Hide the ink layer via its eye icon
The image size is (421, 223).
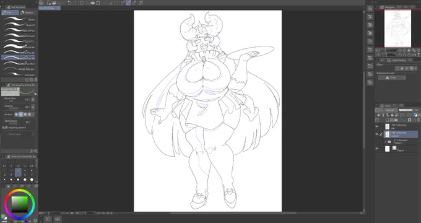pyautogui.click(x=377, y=126)
